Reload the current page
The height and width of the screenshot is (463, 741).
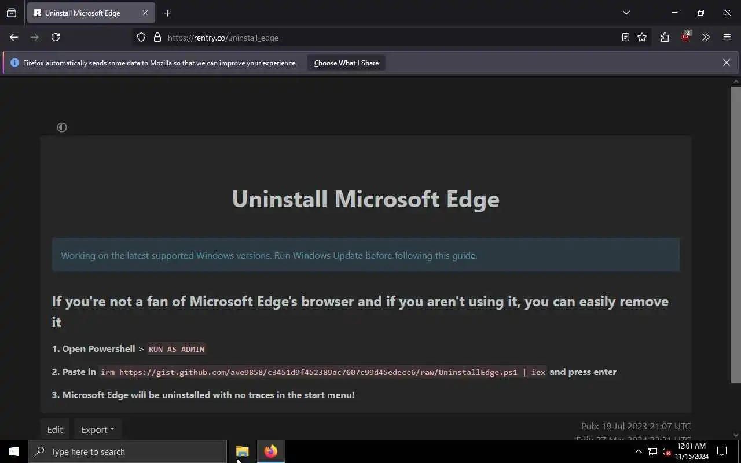tap(56, 37)
